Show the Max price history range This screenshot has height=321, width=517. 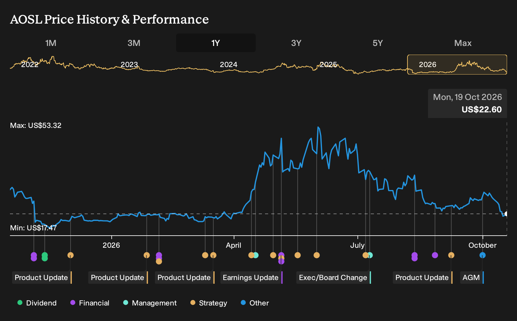463,43
